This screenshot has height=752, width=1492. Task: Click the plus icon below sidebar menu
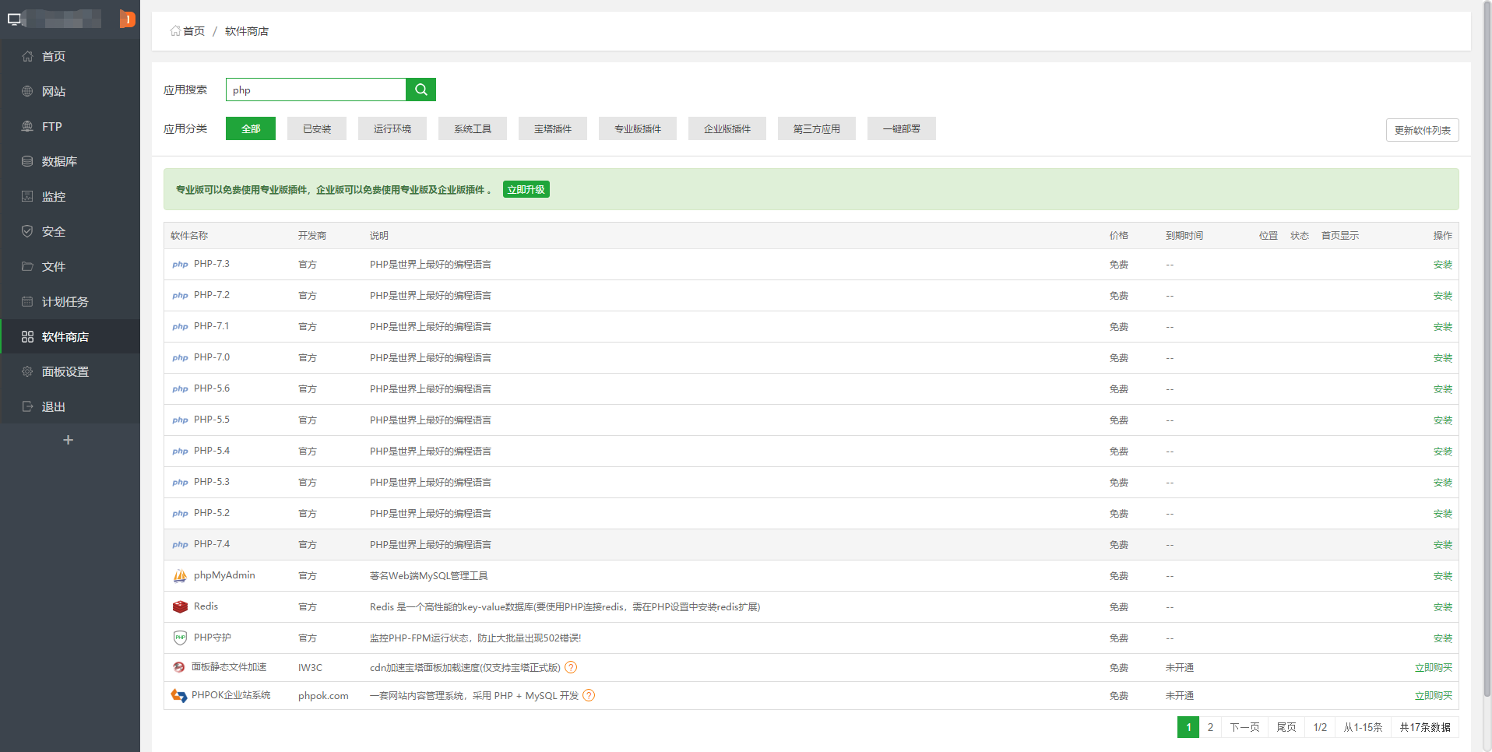[x=69, y=440]
